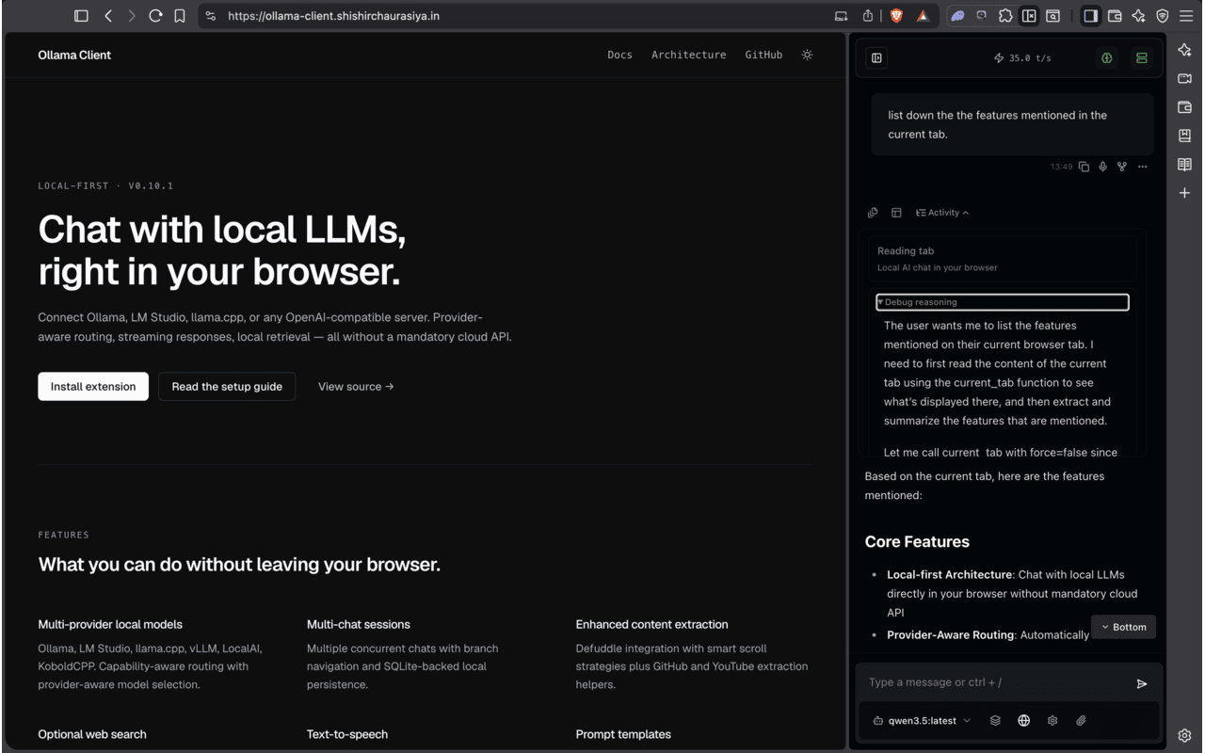1205x753 pixels.
Task: Click the layout panel icon beside Activity
Action: pyautogui.click(x=896, y=213)
